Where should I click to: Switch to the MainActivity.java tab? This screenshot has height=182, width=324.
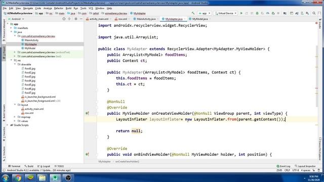click(x=146, y=19)
